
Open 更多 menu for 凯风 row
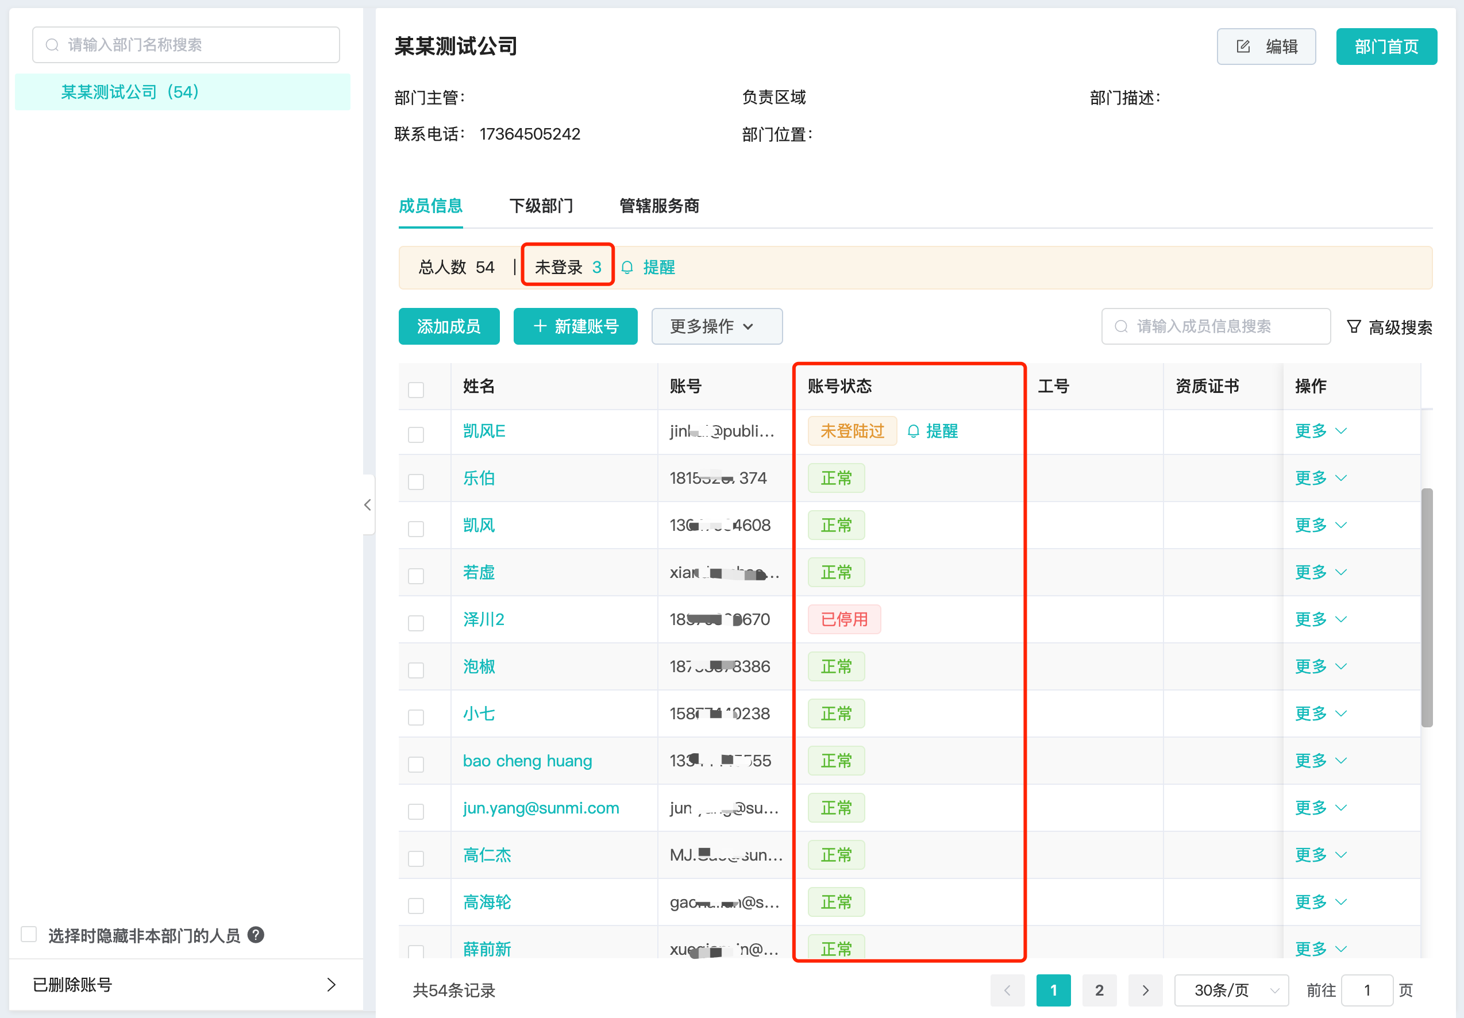coord(1320,526)
